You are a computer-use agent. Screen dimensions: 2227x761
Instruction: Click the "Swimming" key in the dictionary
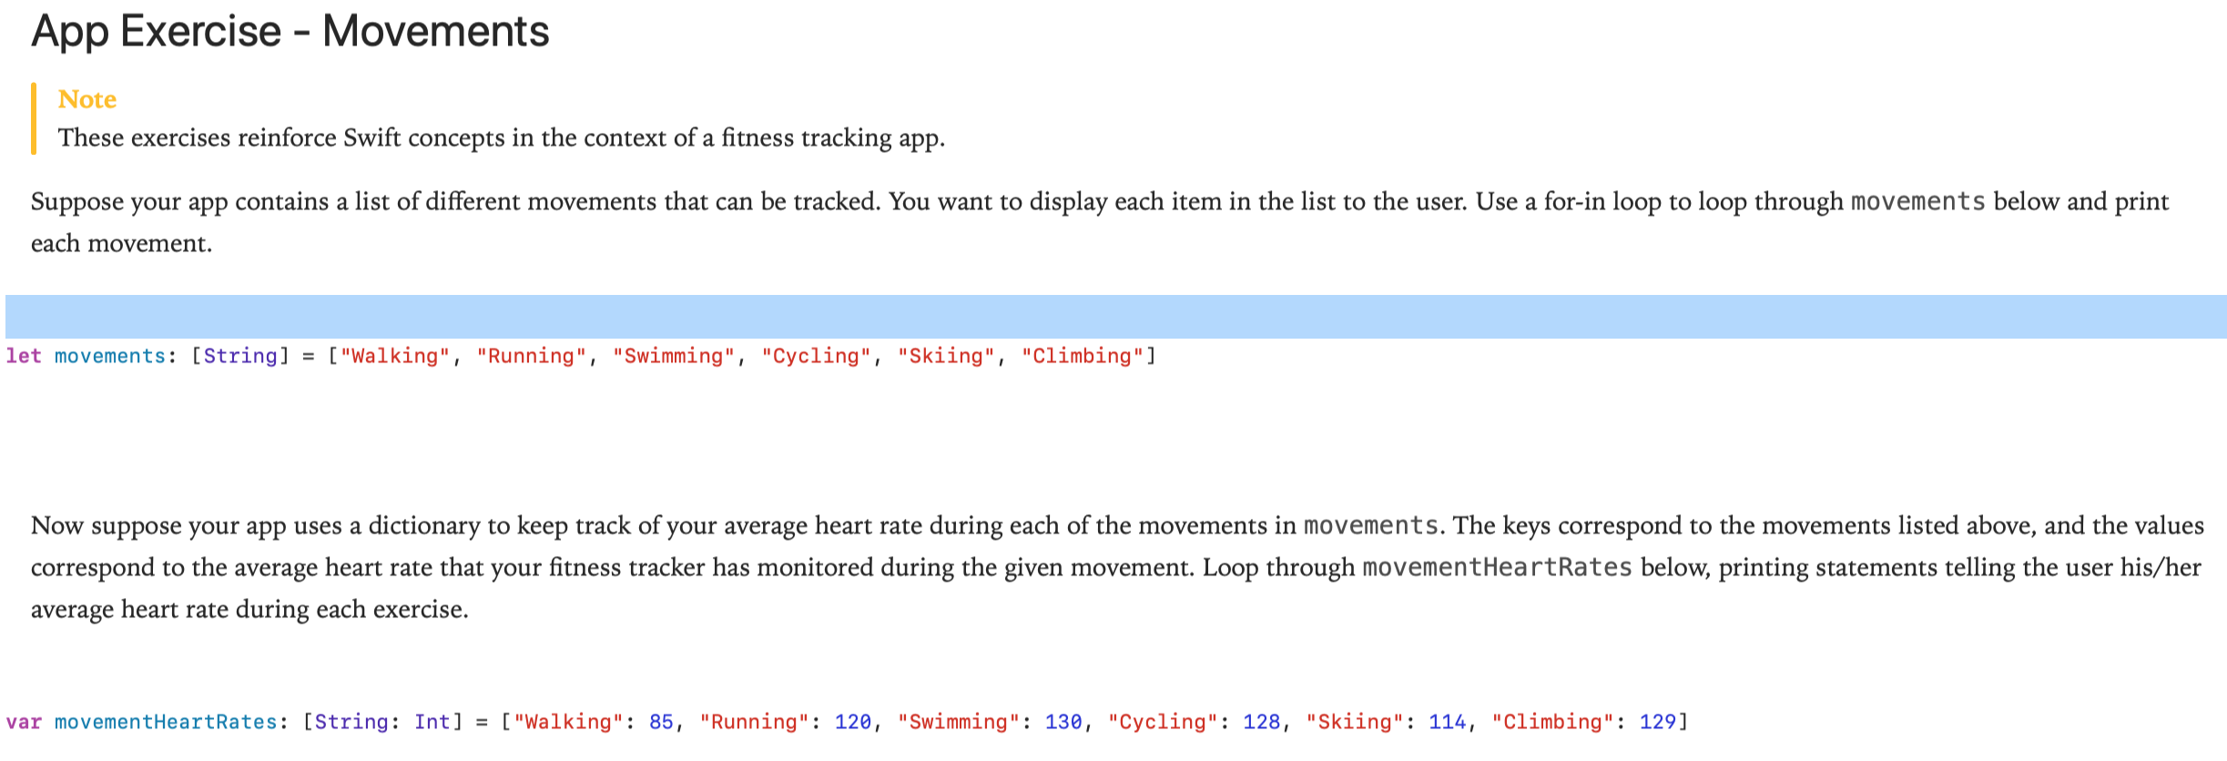coord(959,722)
